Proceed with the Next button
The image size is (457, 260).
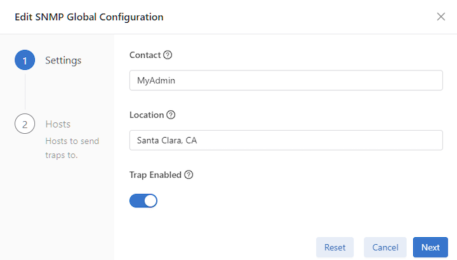point(430,247)
